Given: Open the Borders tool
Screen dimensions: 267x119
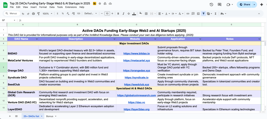Looking at the screenshot, I should [146, 13].
